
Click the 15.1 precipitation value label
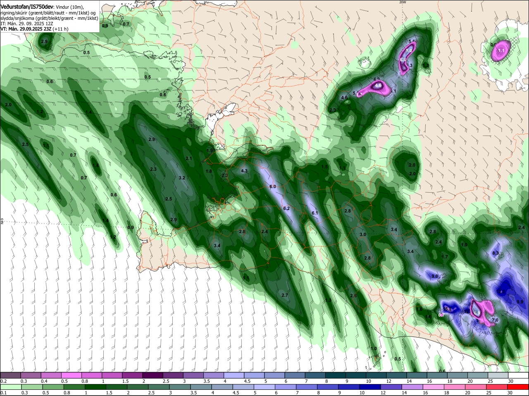447,309
